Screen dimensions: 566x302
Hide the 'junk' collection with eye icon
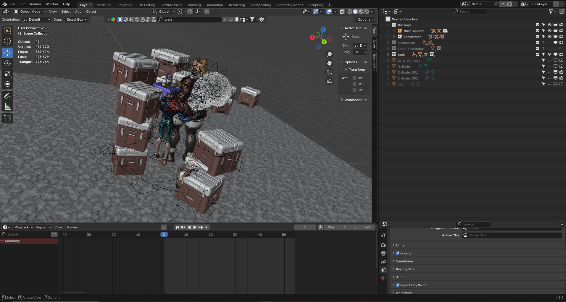(549, 54)
